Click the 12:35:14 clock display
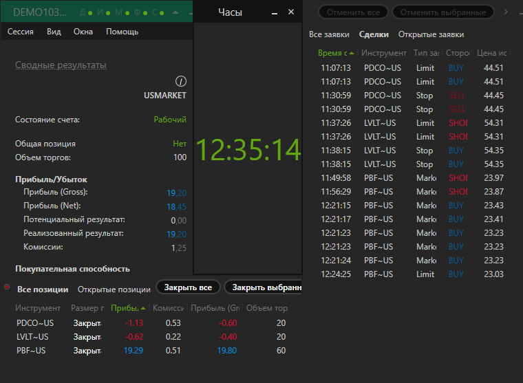The height and width of the screenshot is (383, 523). pos(248,150)
